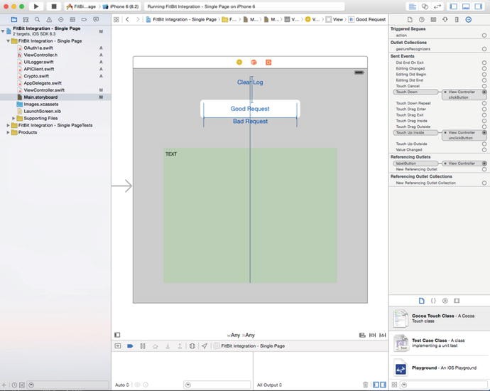
Task: Simulate location in debug bar
Action: (204, 346)
